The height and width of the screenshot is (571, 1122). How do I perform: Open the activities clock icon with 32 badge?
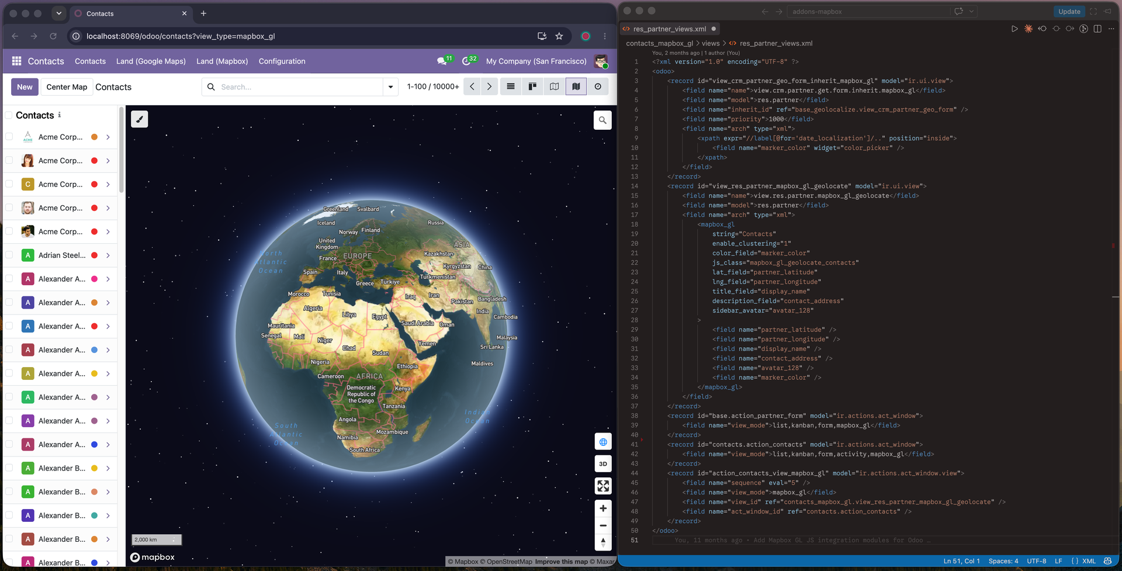466,61
